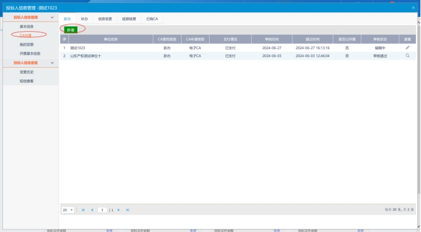Open 变更历史 in the sidebar
This screenshot has width=421, height=232.
click(x=27, y=72)
